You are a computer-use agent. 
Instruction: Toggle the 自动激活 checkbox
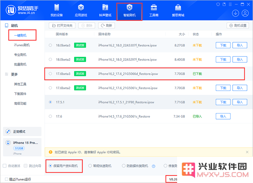(5, 166)
